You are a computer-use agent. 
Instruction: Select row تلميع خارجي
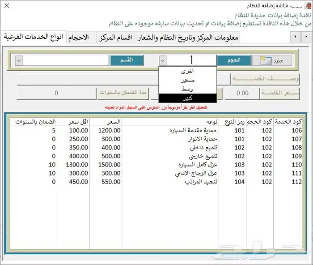click(156, 156)
